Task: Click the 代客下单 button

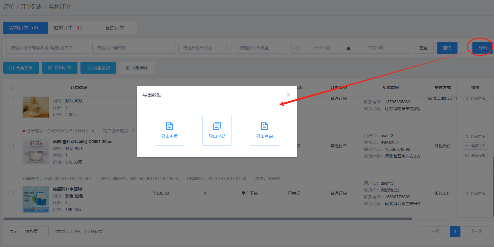Action: [x=21, y=68]
